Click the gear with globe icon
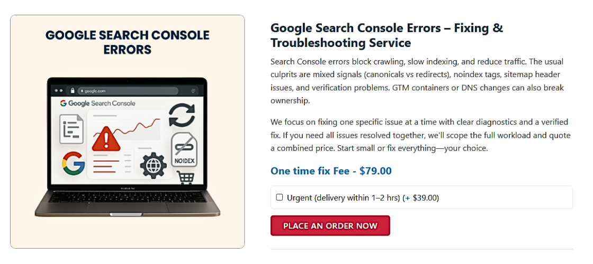 153,165
